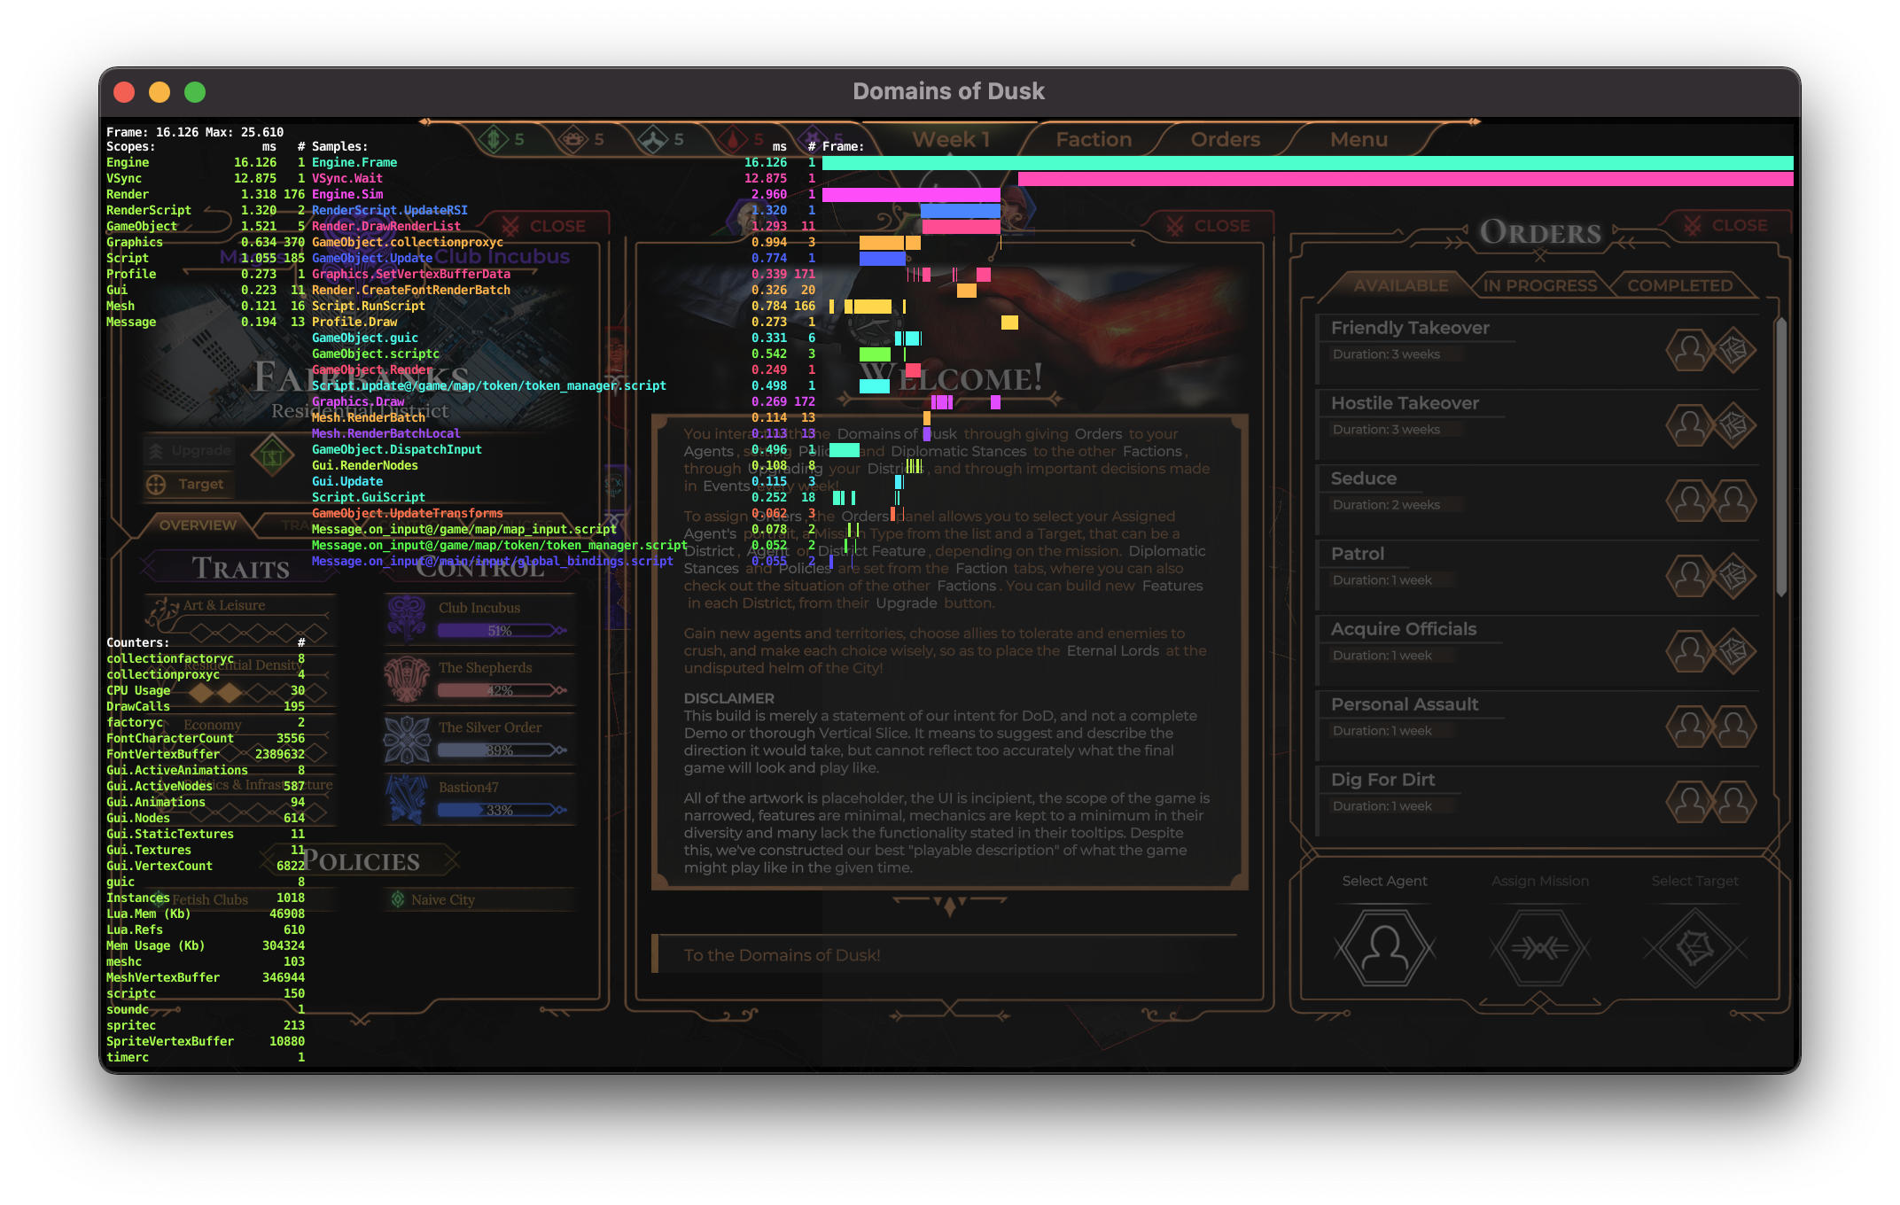
Task: Click the Select Agent hexagon icon
Action: pyautogui.click(x=1384, y=946)
